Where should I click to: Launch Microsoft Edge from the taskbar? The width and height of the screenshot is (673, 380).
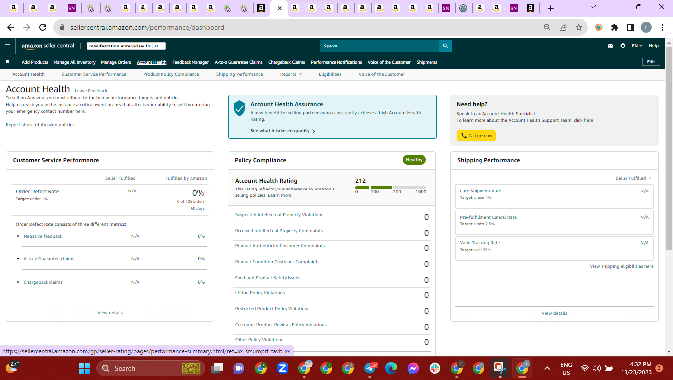click(x=391, y=368)
